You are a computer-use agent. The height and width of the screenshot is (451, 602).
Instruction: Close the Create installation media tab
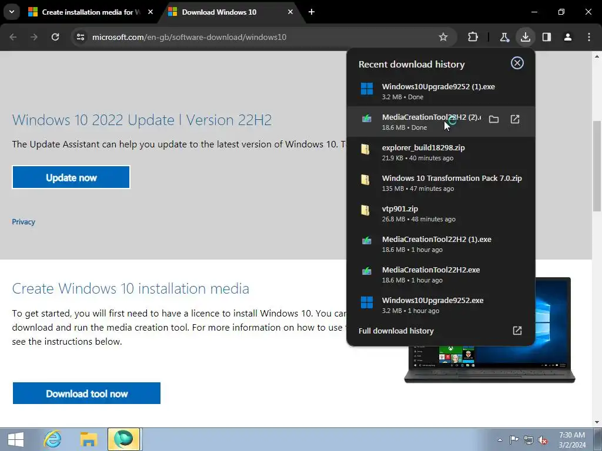tap(150, 12)
